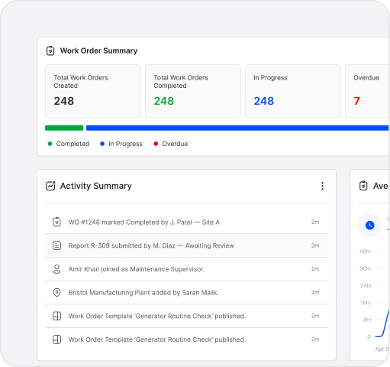Click the 2m timestamp on WO #1248 row
The height and width of the screenshot is (367, 390).
pos(315,222)
